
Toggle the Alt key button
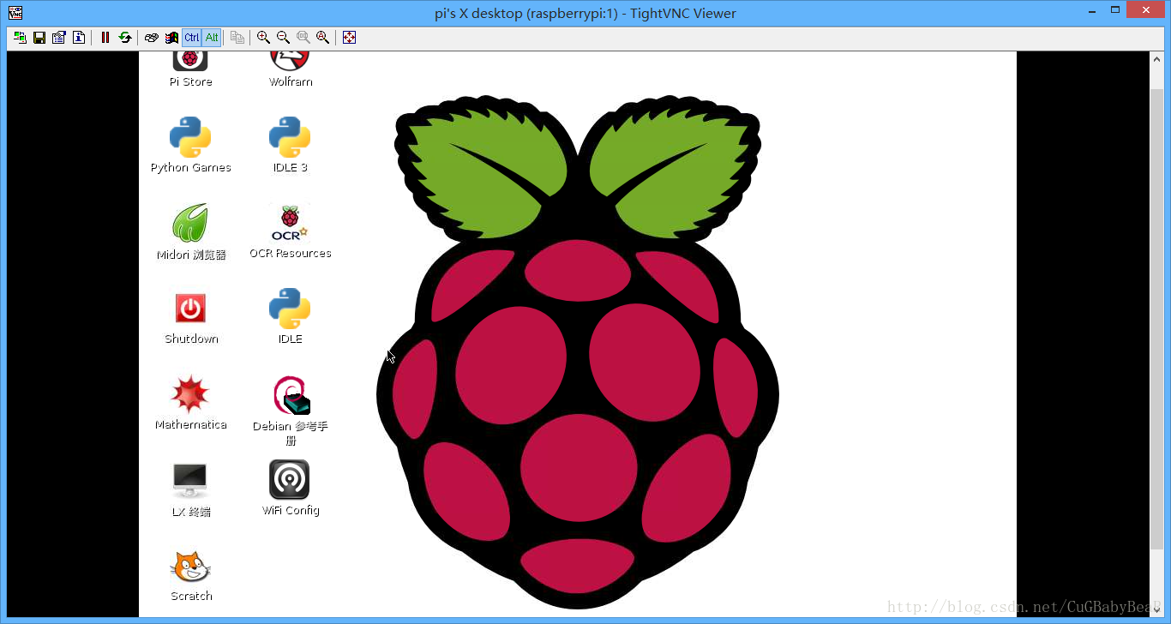point(212,38)
